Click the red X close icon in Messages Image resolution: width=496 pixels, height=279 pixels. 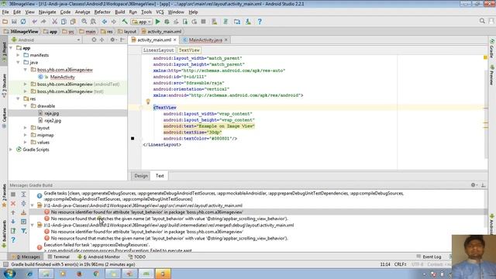tap(13, 203)
